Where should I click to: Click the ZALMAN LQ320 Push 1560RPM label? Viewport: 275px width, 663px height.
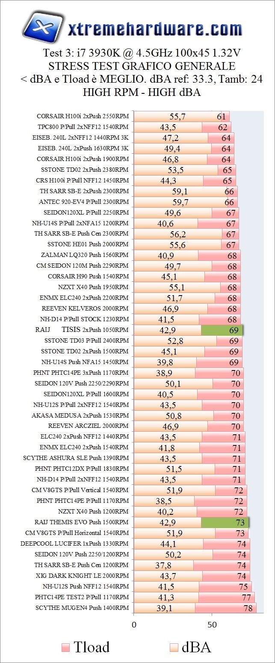[82, 255]
